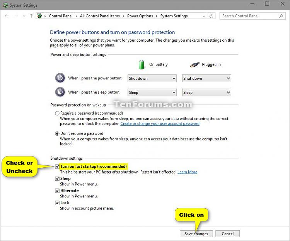290x241 pixels.
Task: Open sleep button Plugged in dropdown
Action: [x=206, y=93]
